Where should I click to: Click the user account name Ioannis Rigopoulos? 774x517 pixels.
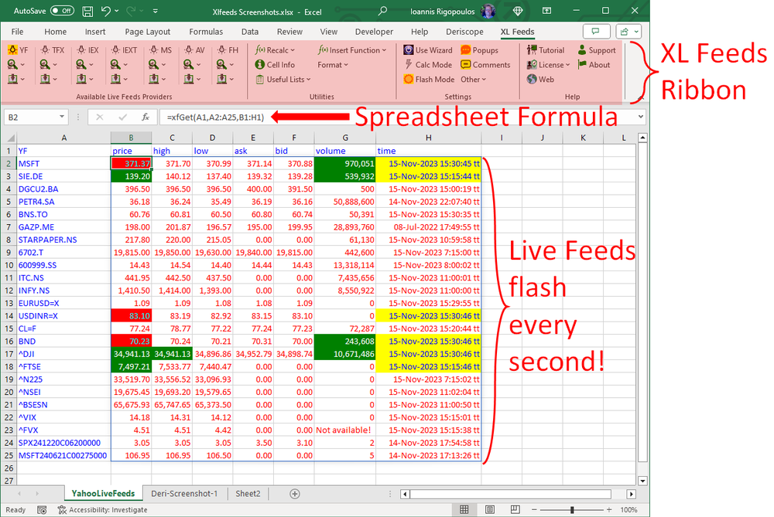coord(442,12)
